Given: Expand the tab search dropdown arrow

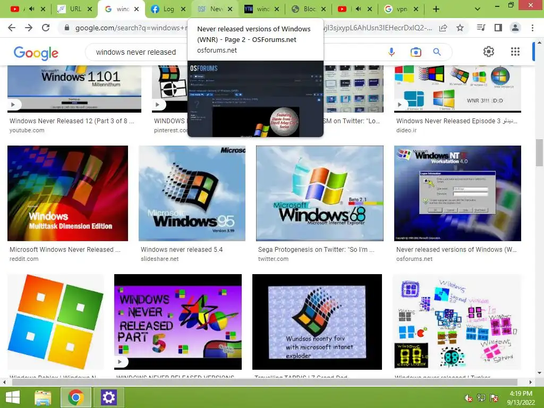Looking at the screenshot, I should [478, 9].
